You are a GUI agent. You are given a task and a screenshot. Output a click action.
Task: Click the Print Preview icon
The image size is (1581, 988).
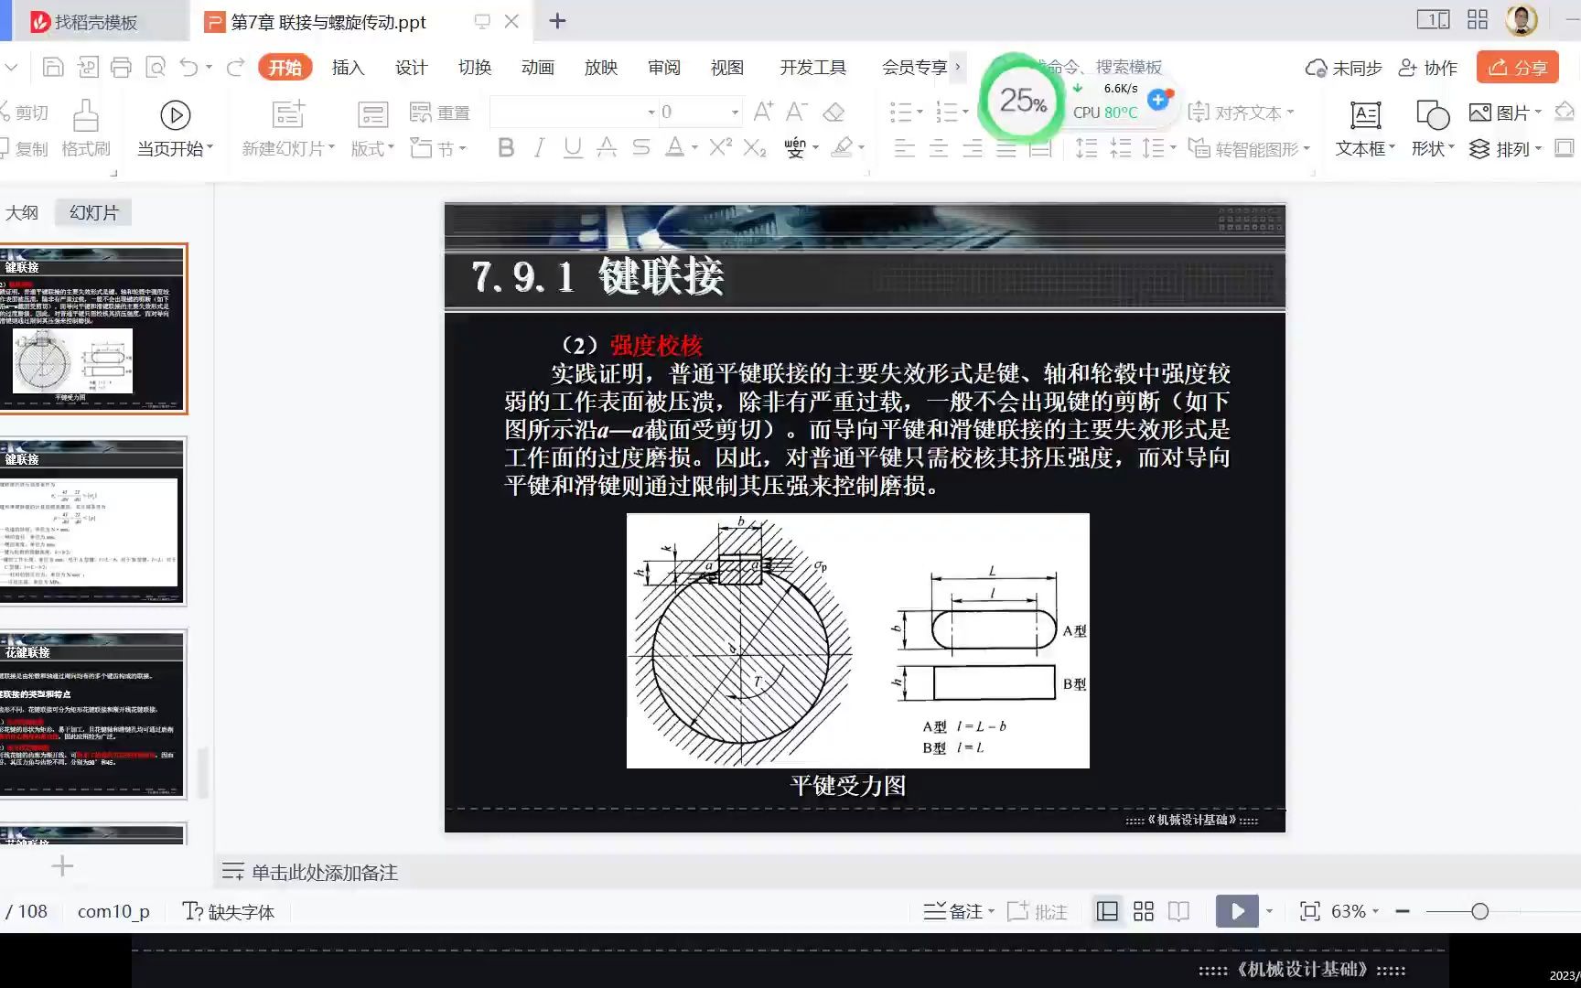[x=156, y=67]
